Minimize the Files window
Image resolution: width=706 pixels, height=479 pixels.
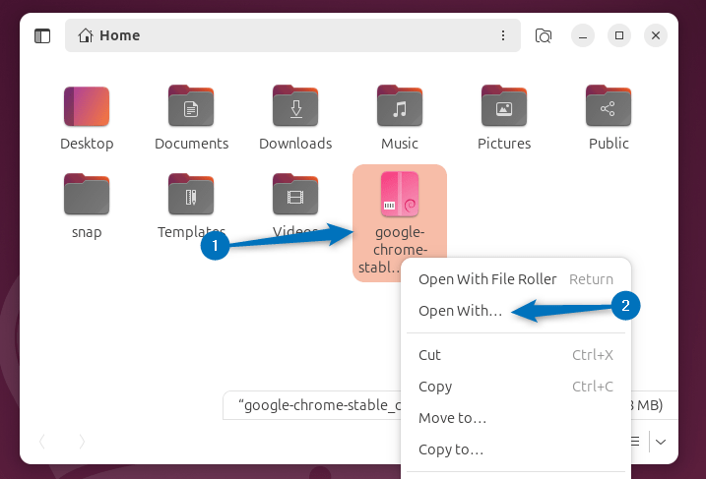pos(583,35)
